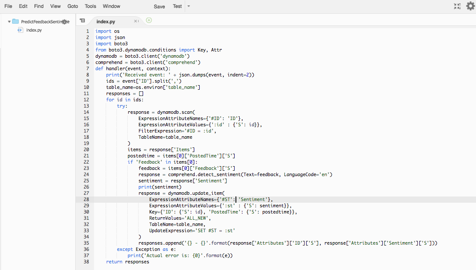Viewport: 476px width, 270px height.
Task: Click 'Key=' argument on line 30
Action: click(154, 212)
